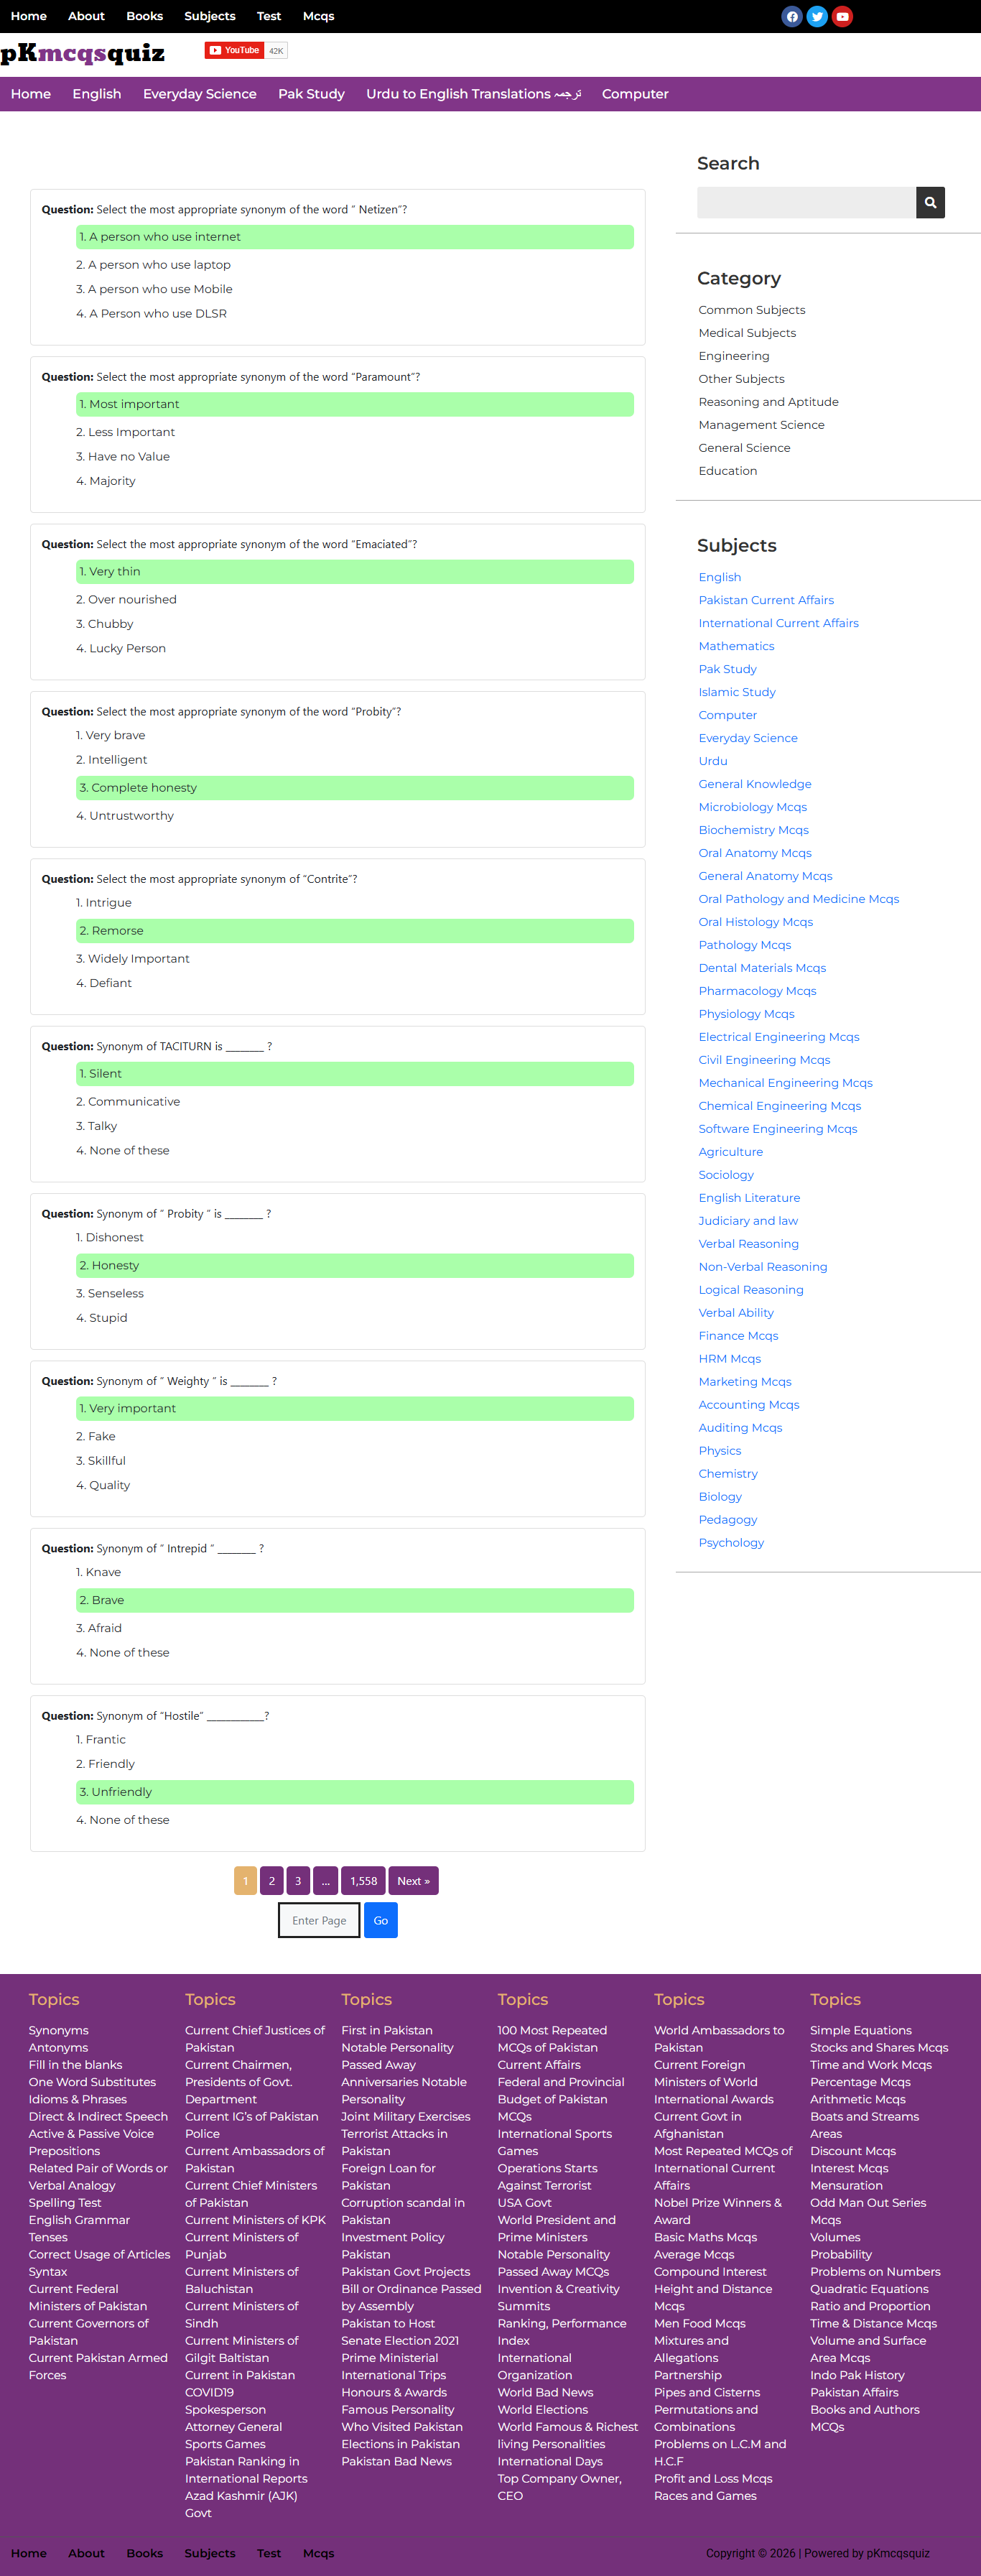Image resolution: width=981 pixels, height=2576 pixels.
Task: Pick the 'Remorse' answer option
Action: point(355,931)
